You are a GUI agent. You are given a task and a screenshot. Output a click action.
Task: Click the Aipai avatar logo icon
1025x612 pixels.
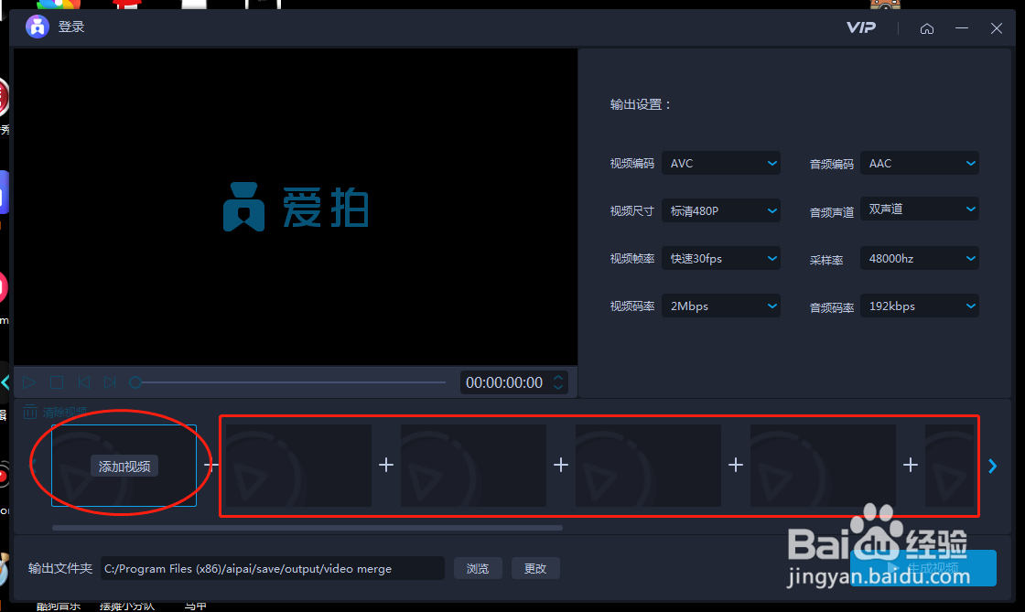tap(38, 27)
